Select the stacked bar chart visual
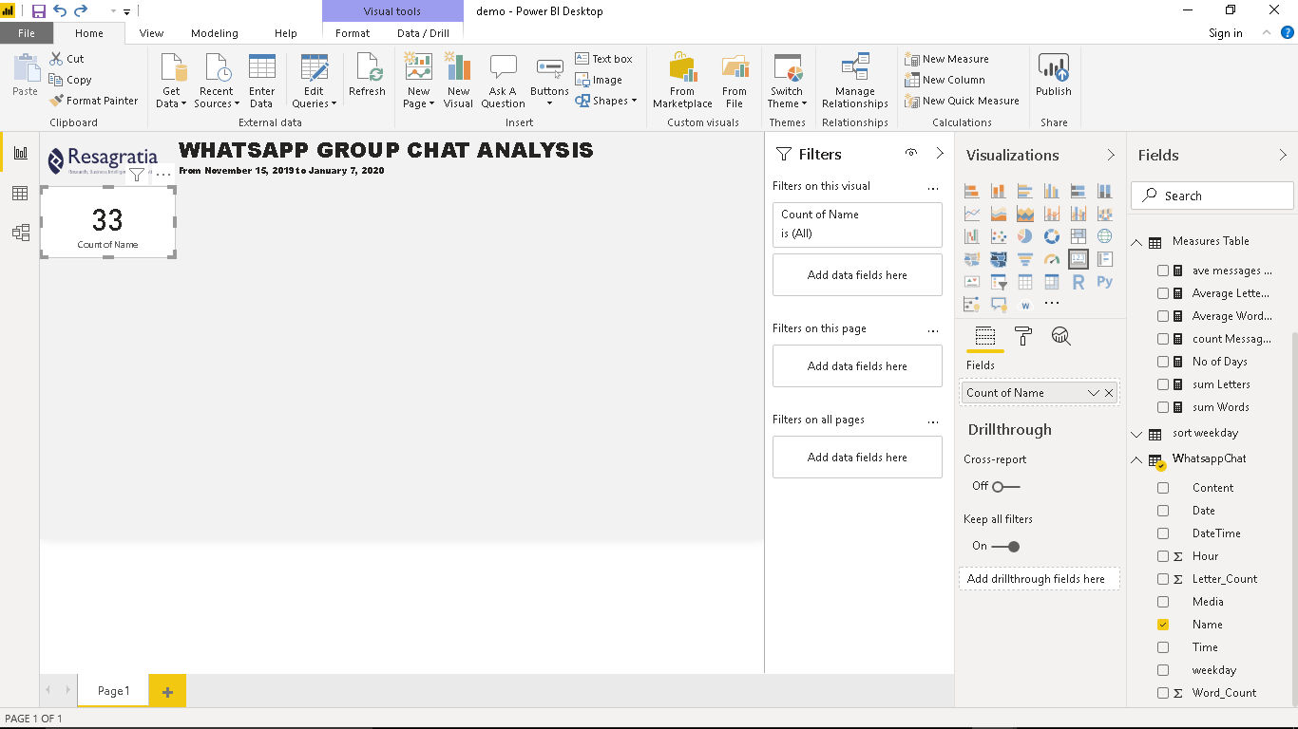 pyautogui.click(x=972, y=191)
